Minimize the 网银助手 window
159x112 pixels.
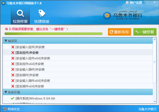click(147, 3)
